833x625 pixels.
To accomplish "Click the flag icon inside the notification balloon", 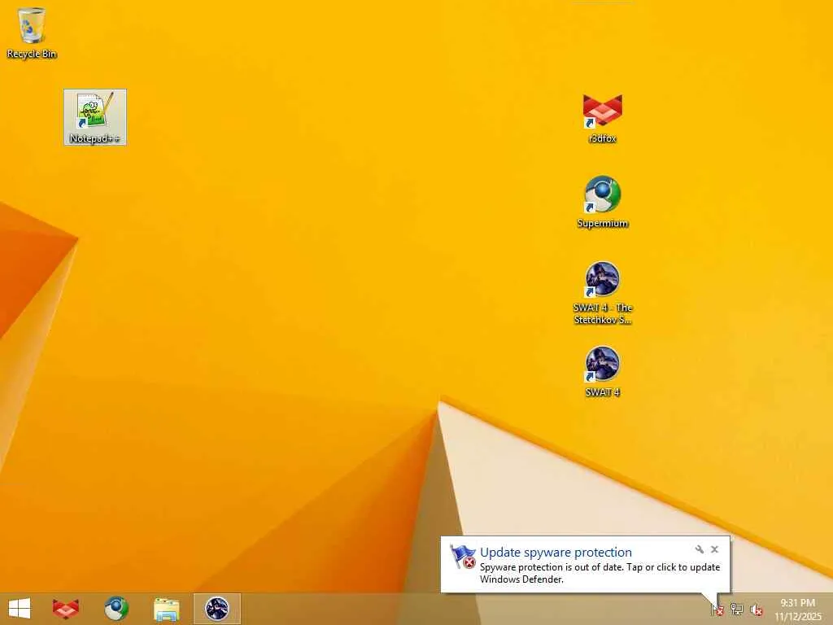I will tap(463, 557).
